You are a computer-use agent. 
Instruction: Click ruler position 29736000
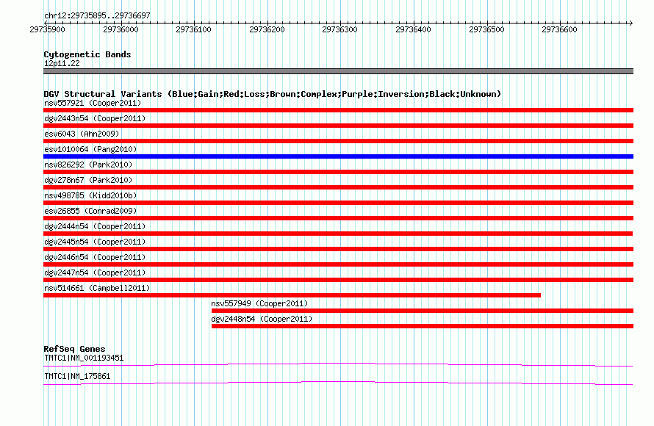pyautogui.click(x=121, y=29)
